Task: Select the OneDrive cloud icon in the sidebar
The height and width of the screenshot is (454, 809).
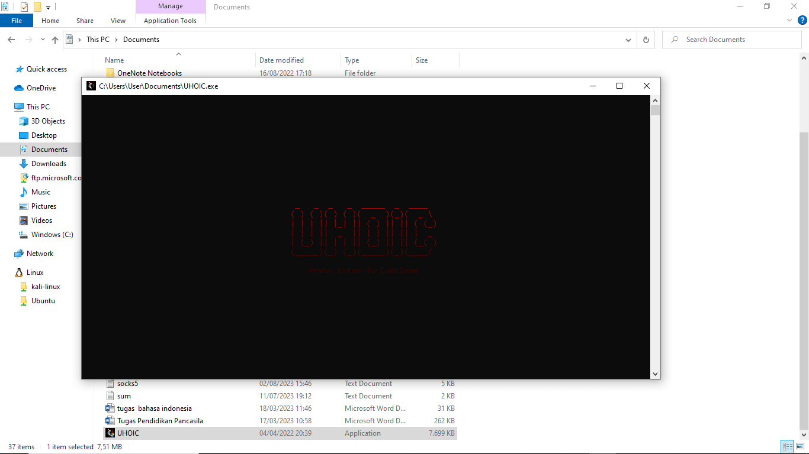Action: click(18, 87)
